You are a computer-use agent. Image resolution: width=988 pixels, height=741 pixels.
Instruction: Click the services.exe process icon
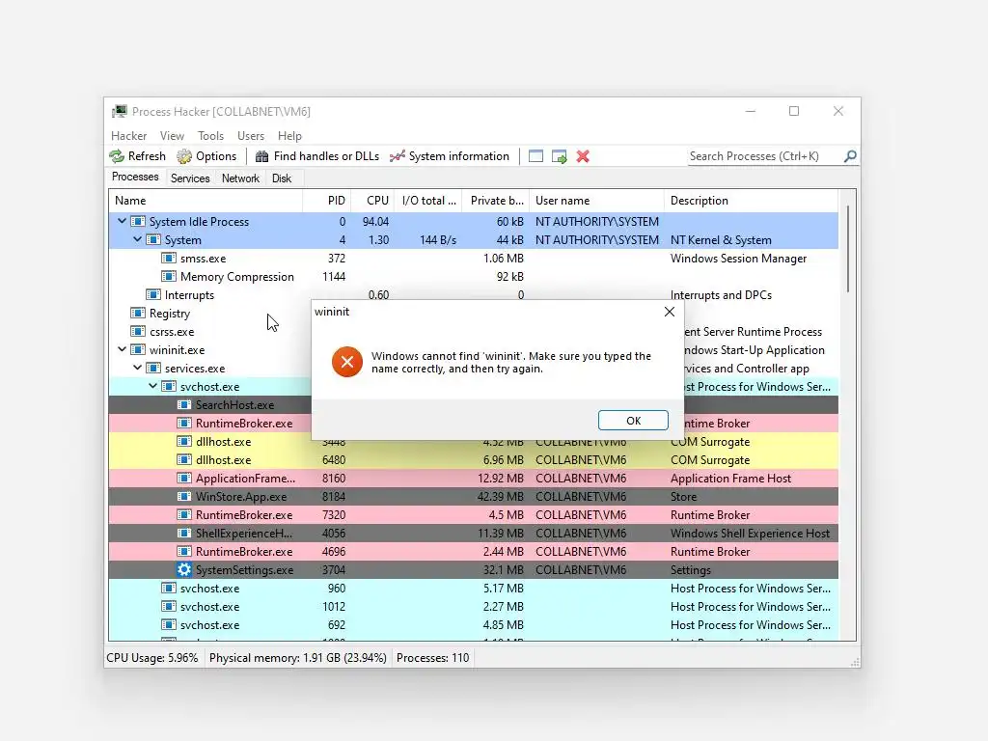(153, 368)
